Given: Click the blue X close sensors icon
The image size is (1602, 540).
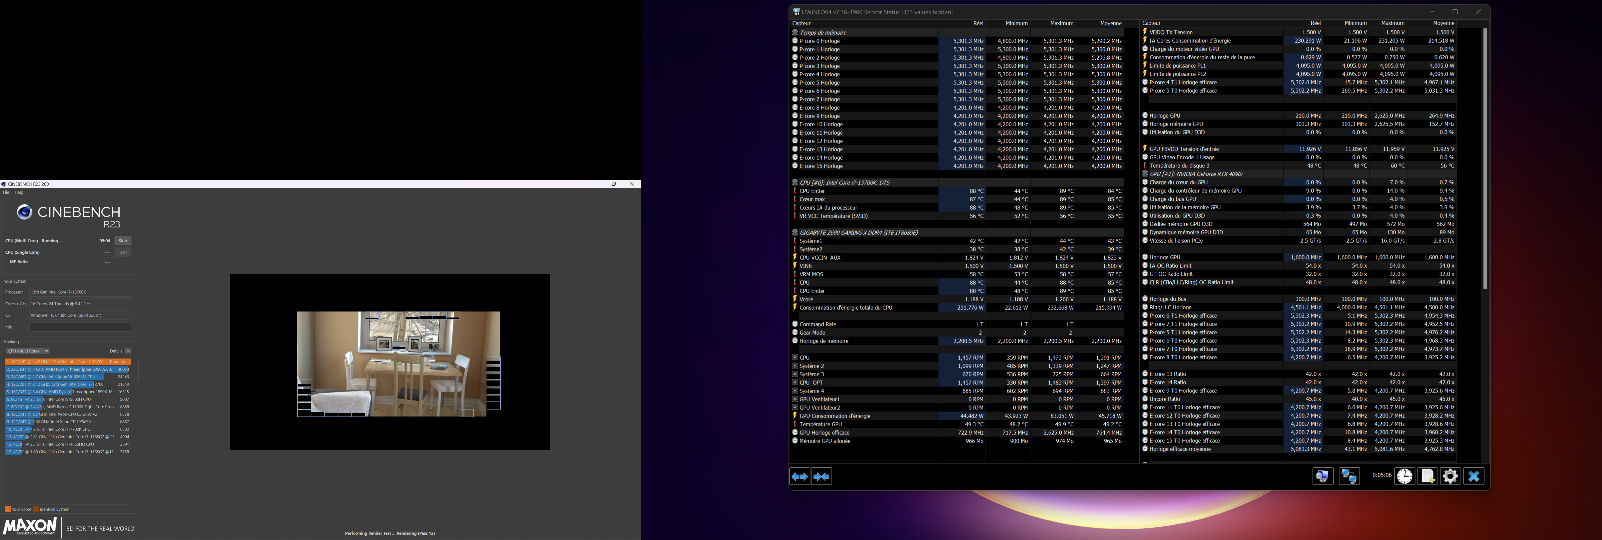Looking at the screenshot, I should [1473, 476].
